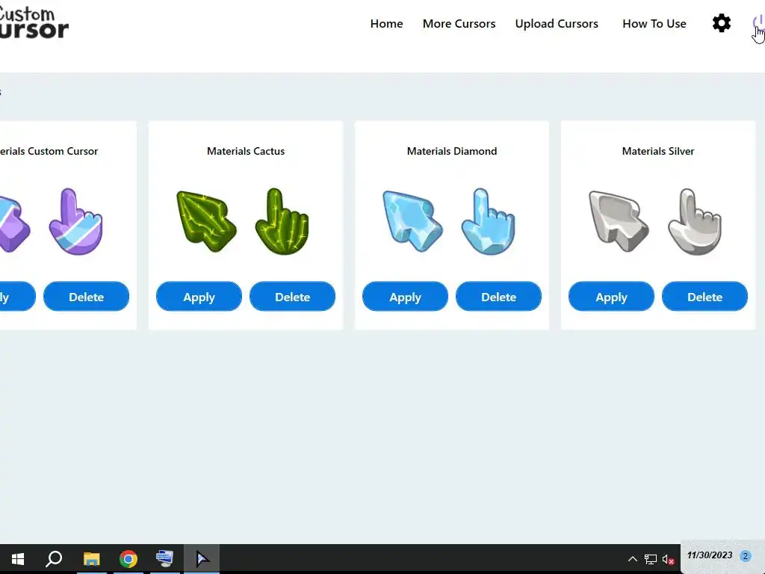Open the 11/30/2023 date display
The image size is (765, 574).
coord(710,555)
